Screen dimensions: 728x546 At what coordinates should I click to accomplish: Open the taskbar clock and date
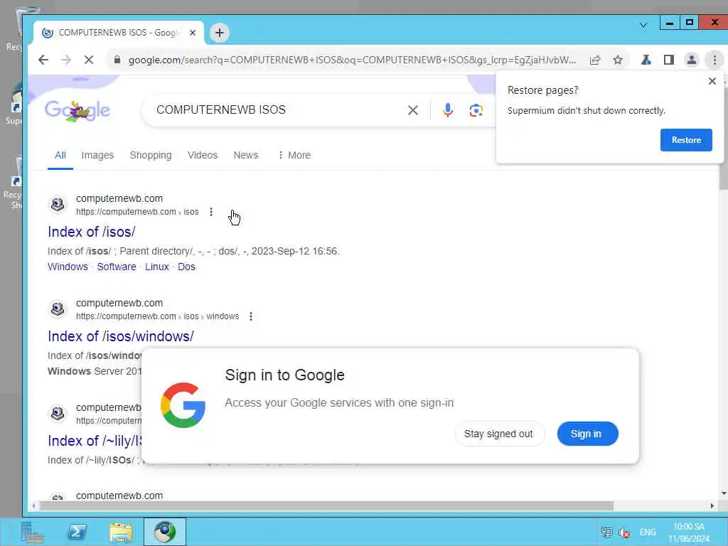coord(688,532)
